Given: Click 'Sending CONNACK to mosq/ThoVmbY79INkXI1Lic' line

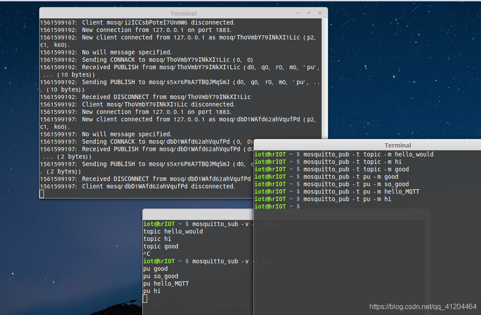Looking at the screenshot, I should point(147,60).
